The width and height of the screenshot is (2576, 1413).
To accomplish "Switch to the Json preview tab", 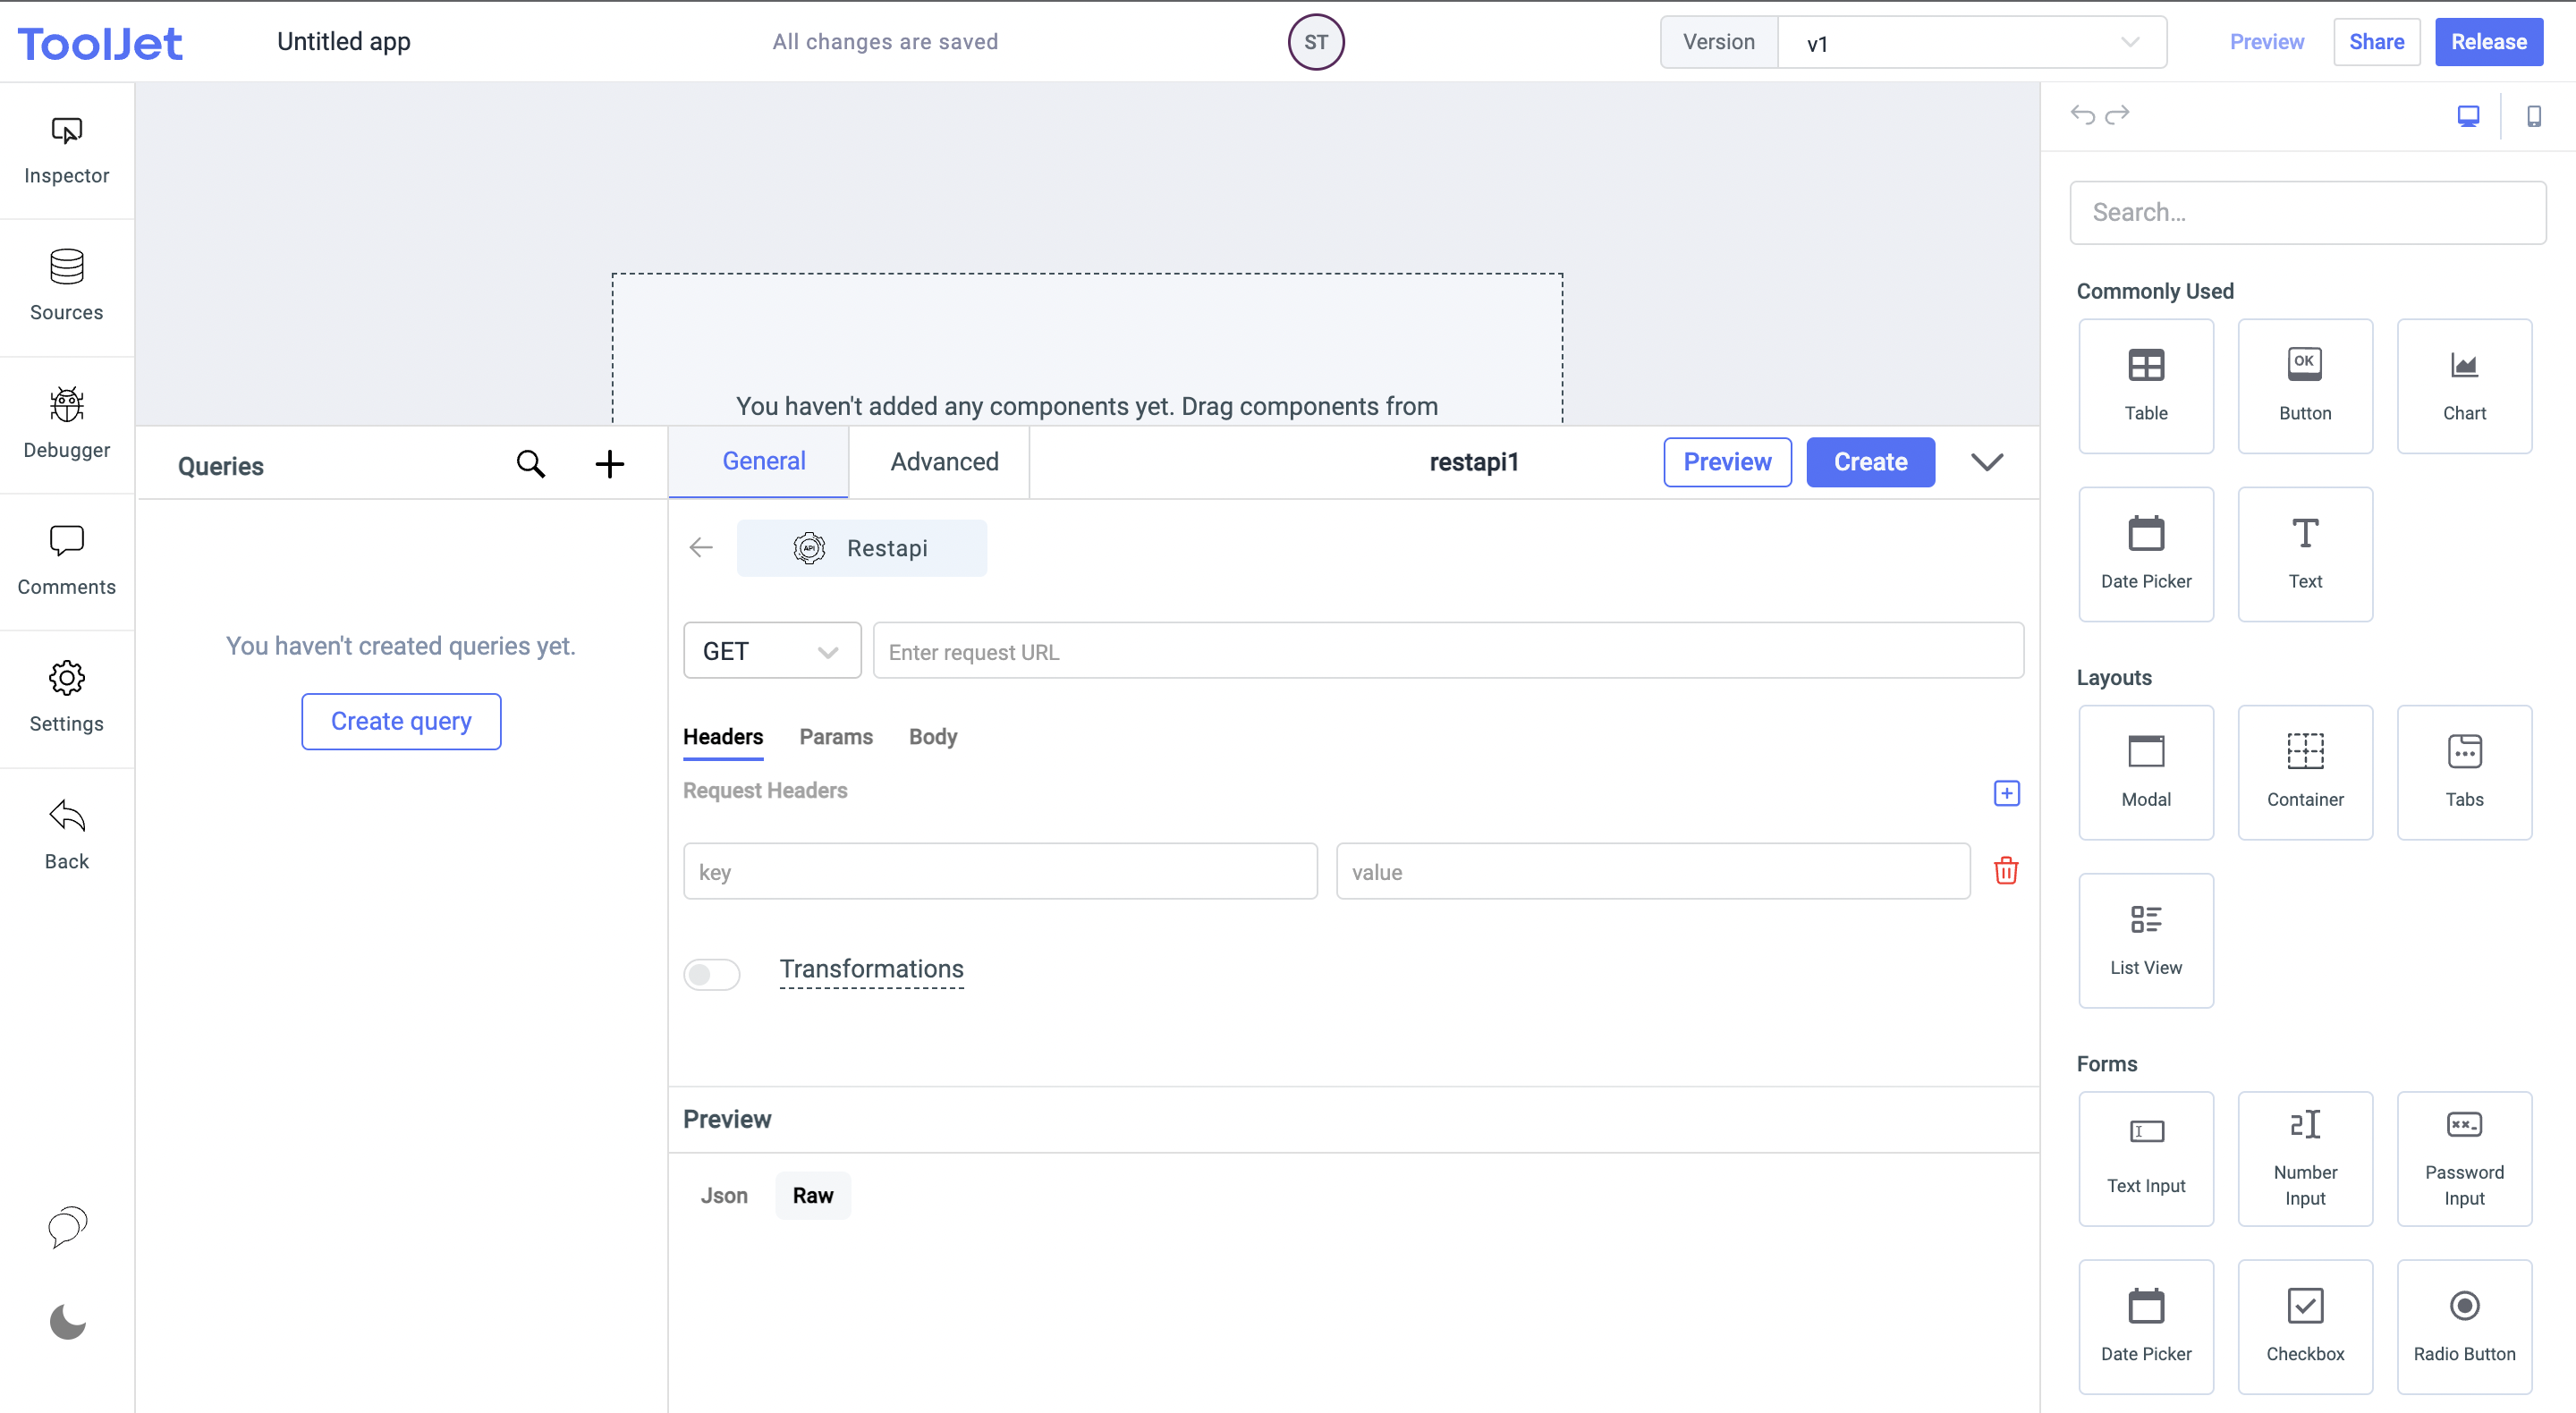I will [x=724, y=1195].
